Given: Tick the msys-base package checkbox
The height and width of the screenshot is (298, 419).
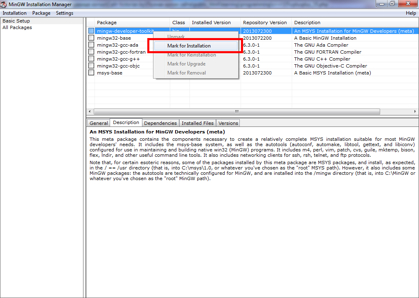Looking at the screenshot, I should (91, 73).
